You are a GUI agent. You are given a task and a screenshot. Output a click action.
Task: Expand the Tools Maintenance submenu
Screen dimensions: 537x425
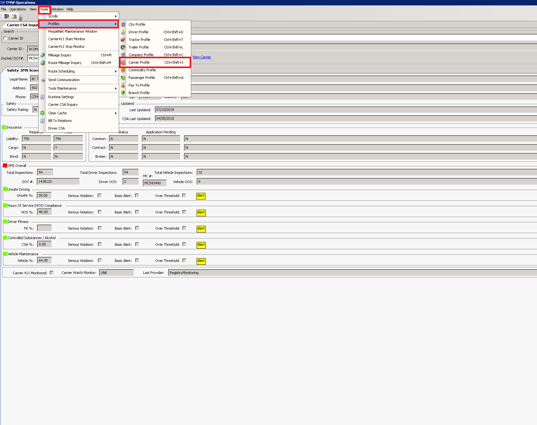pos(79,88)
